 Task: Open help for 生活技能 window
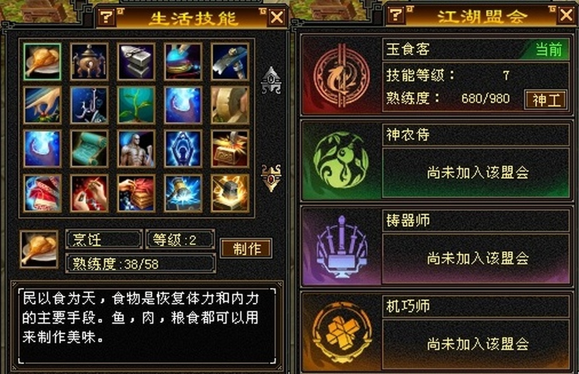pyautogui.click(x=107, y=17)
